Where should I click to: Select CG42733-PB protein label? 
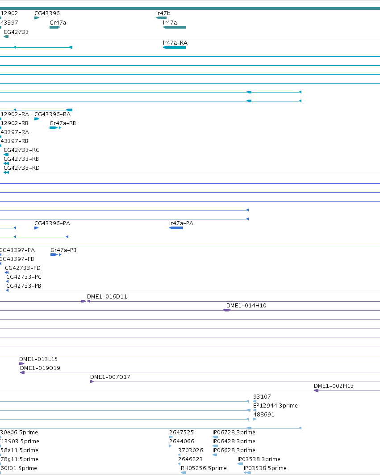click(24, 286)
